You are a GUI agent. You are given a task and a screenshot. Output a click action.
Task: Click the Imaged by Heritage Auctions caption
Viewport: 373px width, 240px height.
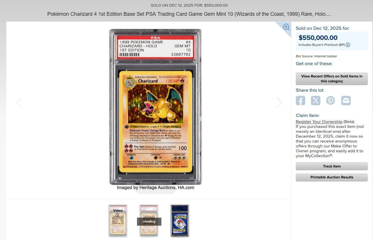pos(155,188)
